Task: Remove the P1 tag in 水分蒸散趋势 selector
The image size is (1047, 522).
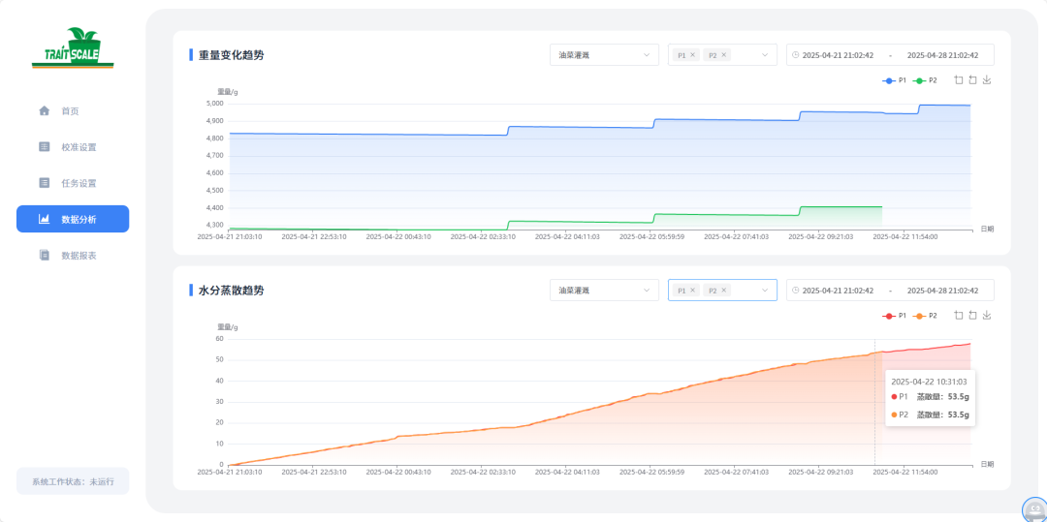Action: coord(692,290)
